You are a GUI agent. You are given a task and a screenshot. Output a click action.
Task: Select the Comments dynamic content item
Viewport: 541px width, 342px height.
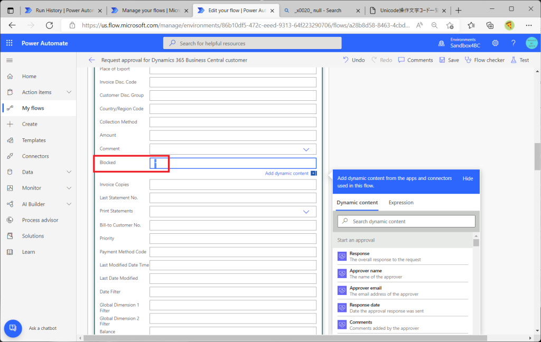click(x=403, y=325)
